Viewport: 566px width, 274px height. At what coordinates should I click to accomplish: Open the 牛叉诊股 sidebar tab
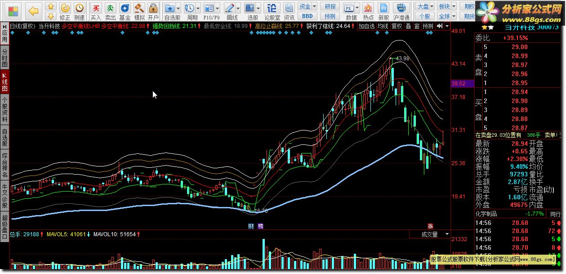(4, 196)
